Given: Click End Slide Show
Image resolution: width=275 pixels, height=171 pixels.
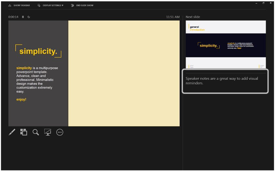Looking at the screenshot, I should coord(82,6).
